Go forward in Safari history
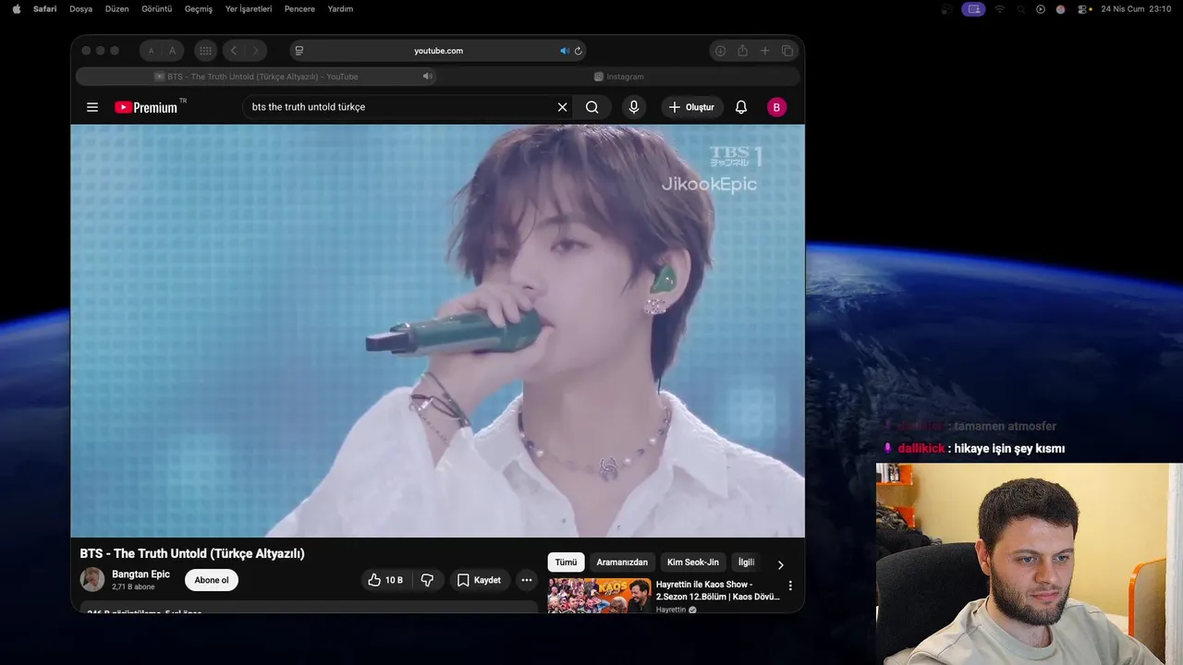 click(256, 51)
